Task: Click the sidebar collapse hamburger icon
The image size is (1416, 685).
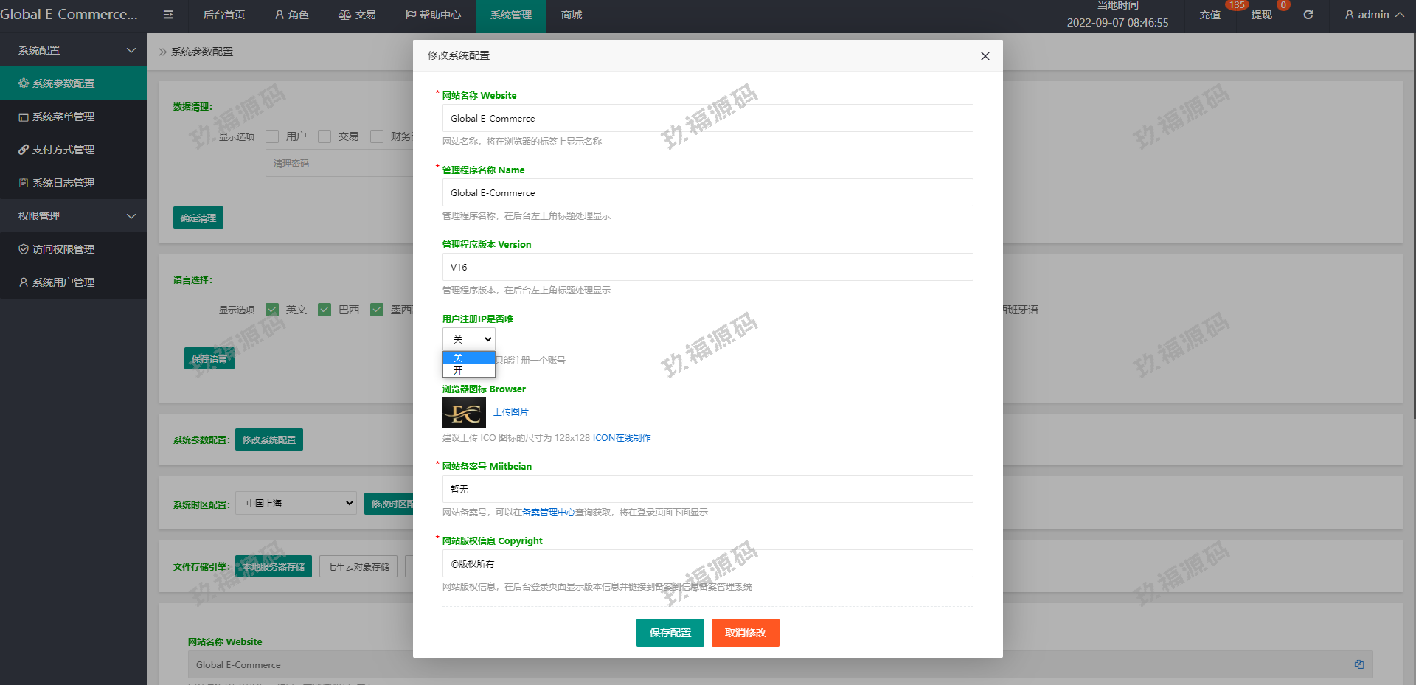Action: [168, 15]
